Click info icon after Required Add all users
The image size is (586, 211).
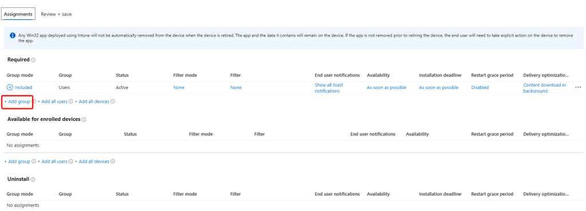[x=71, y=101]
